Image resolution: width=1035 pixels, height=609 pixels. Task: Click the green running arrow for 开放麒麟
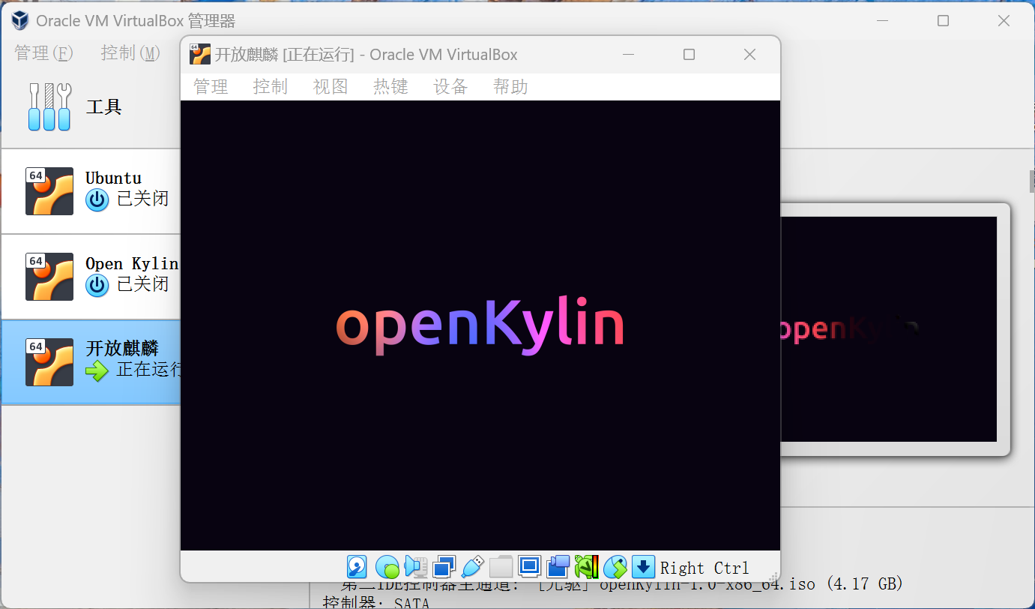coord(97,370)
